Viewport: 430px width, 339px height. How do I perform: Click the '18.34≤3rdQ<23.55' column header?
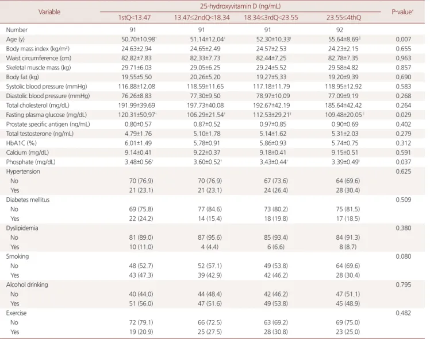pyautogui.click(x=271, y=18)
